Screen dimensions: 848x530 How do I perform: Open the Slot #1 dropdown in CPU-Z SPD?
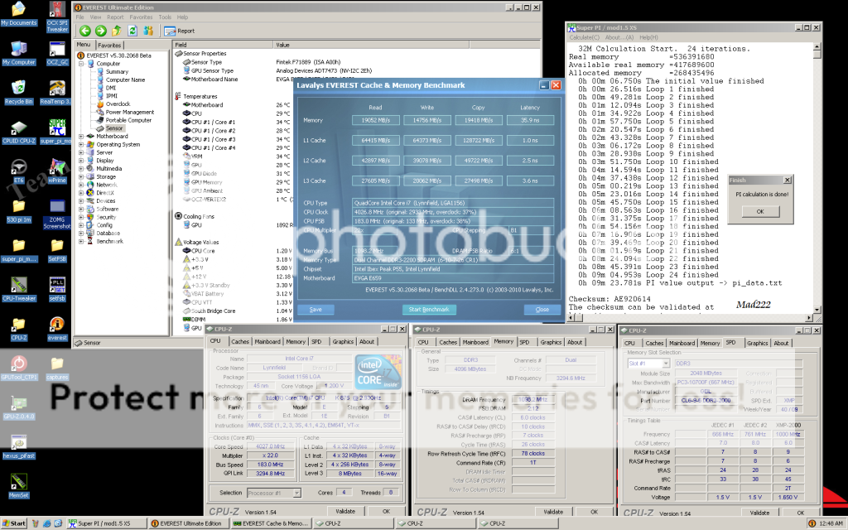click(x=648, y=363)
